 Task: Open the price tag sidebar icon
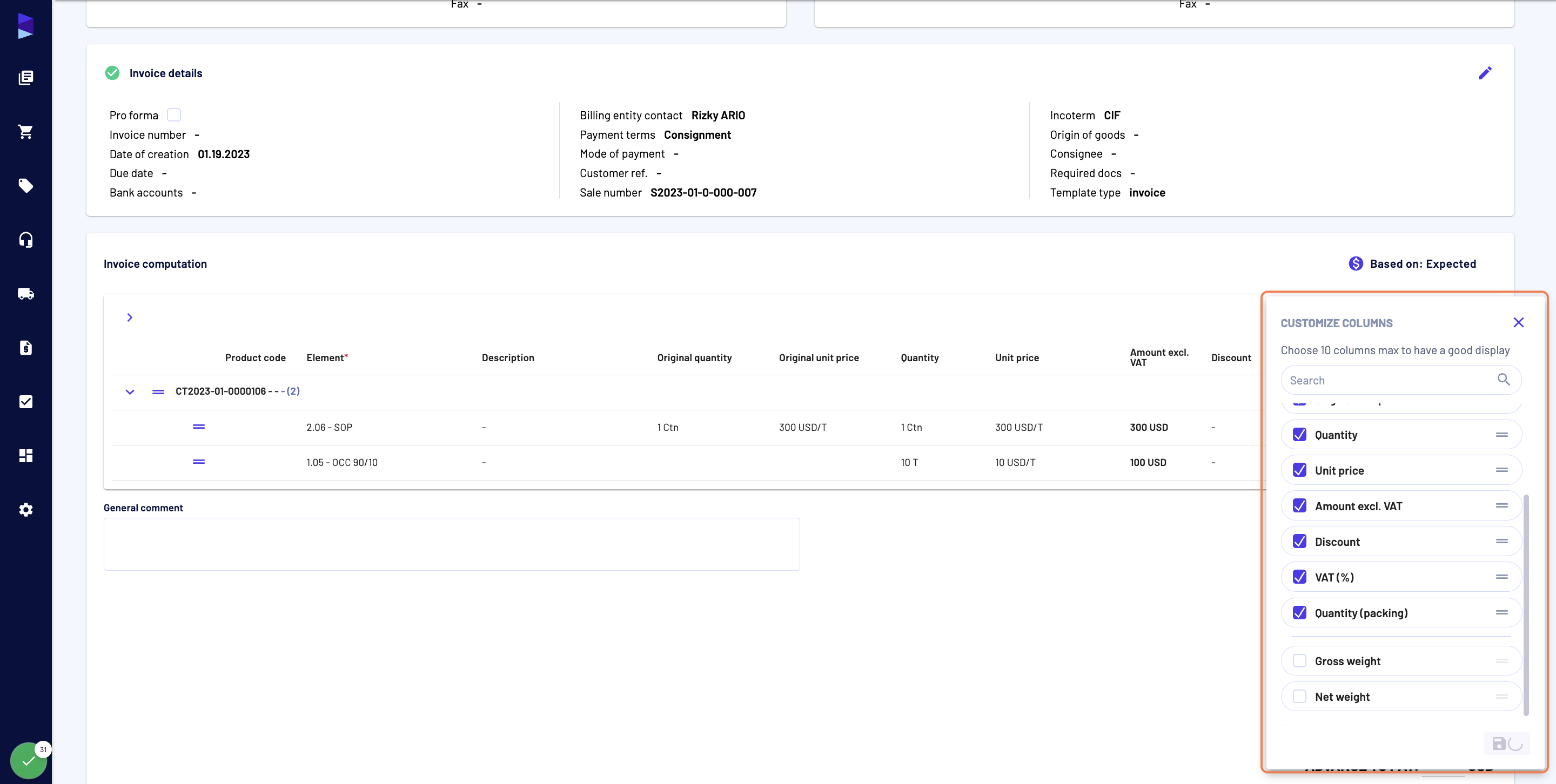click(25, 185)
